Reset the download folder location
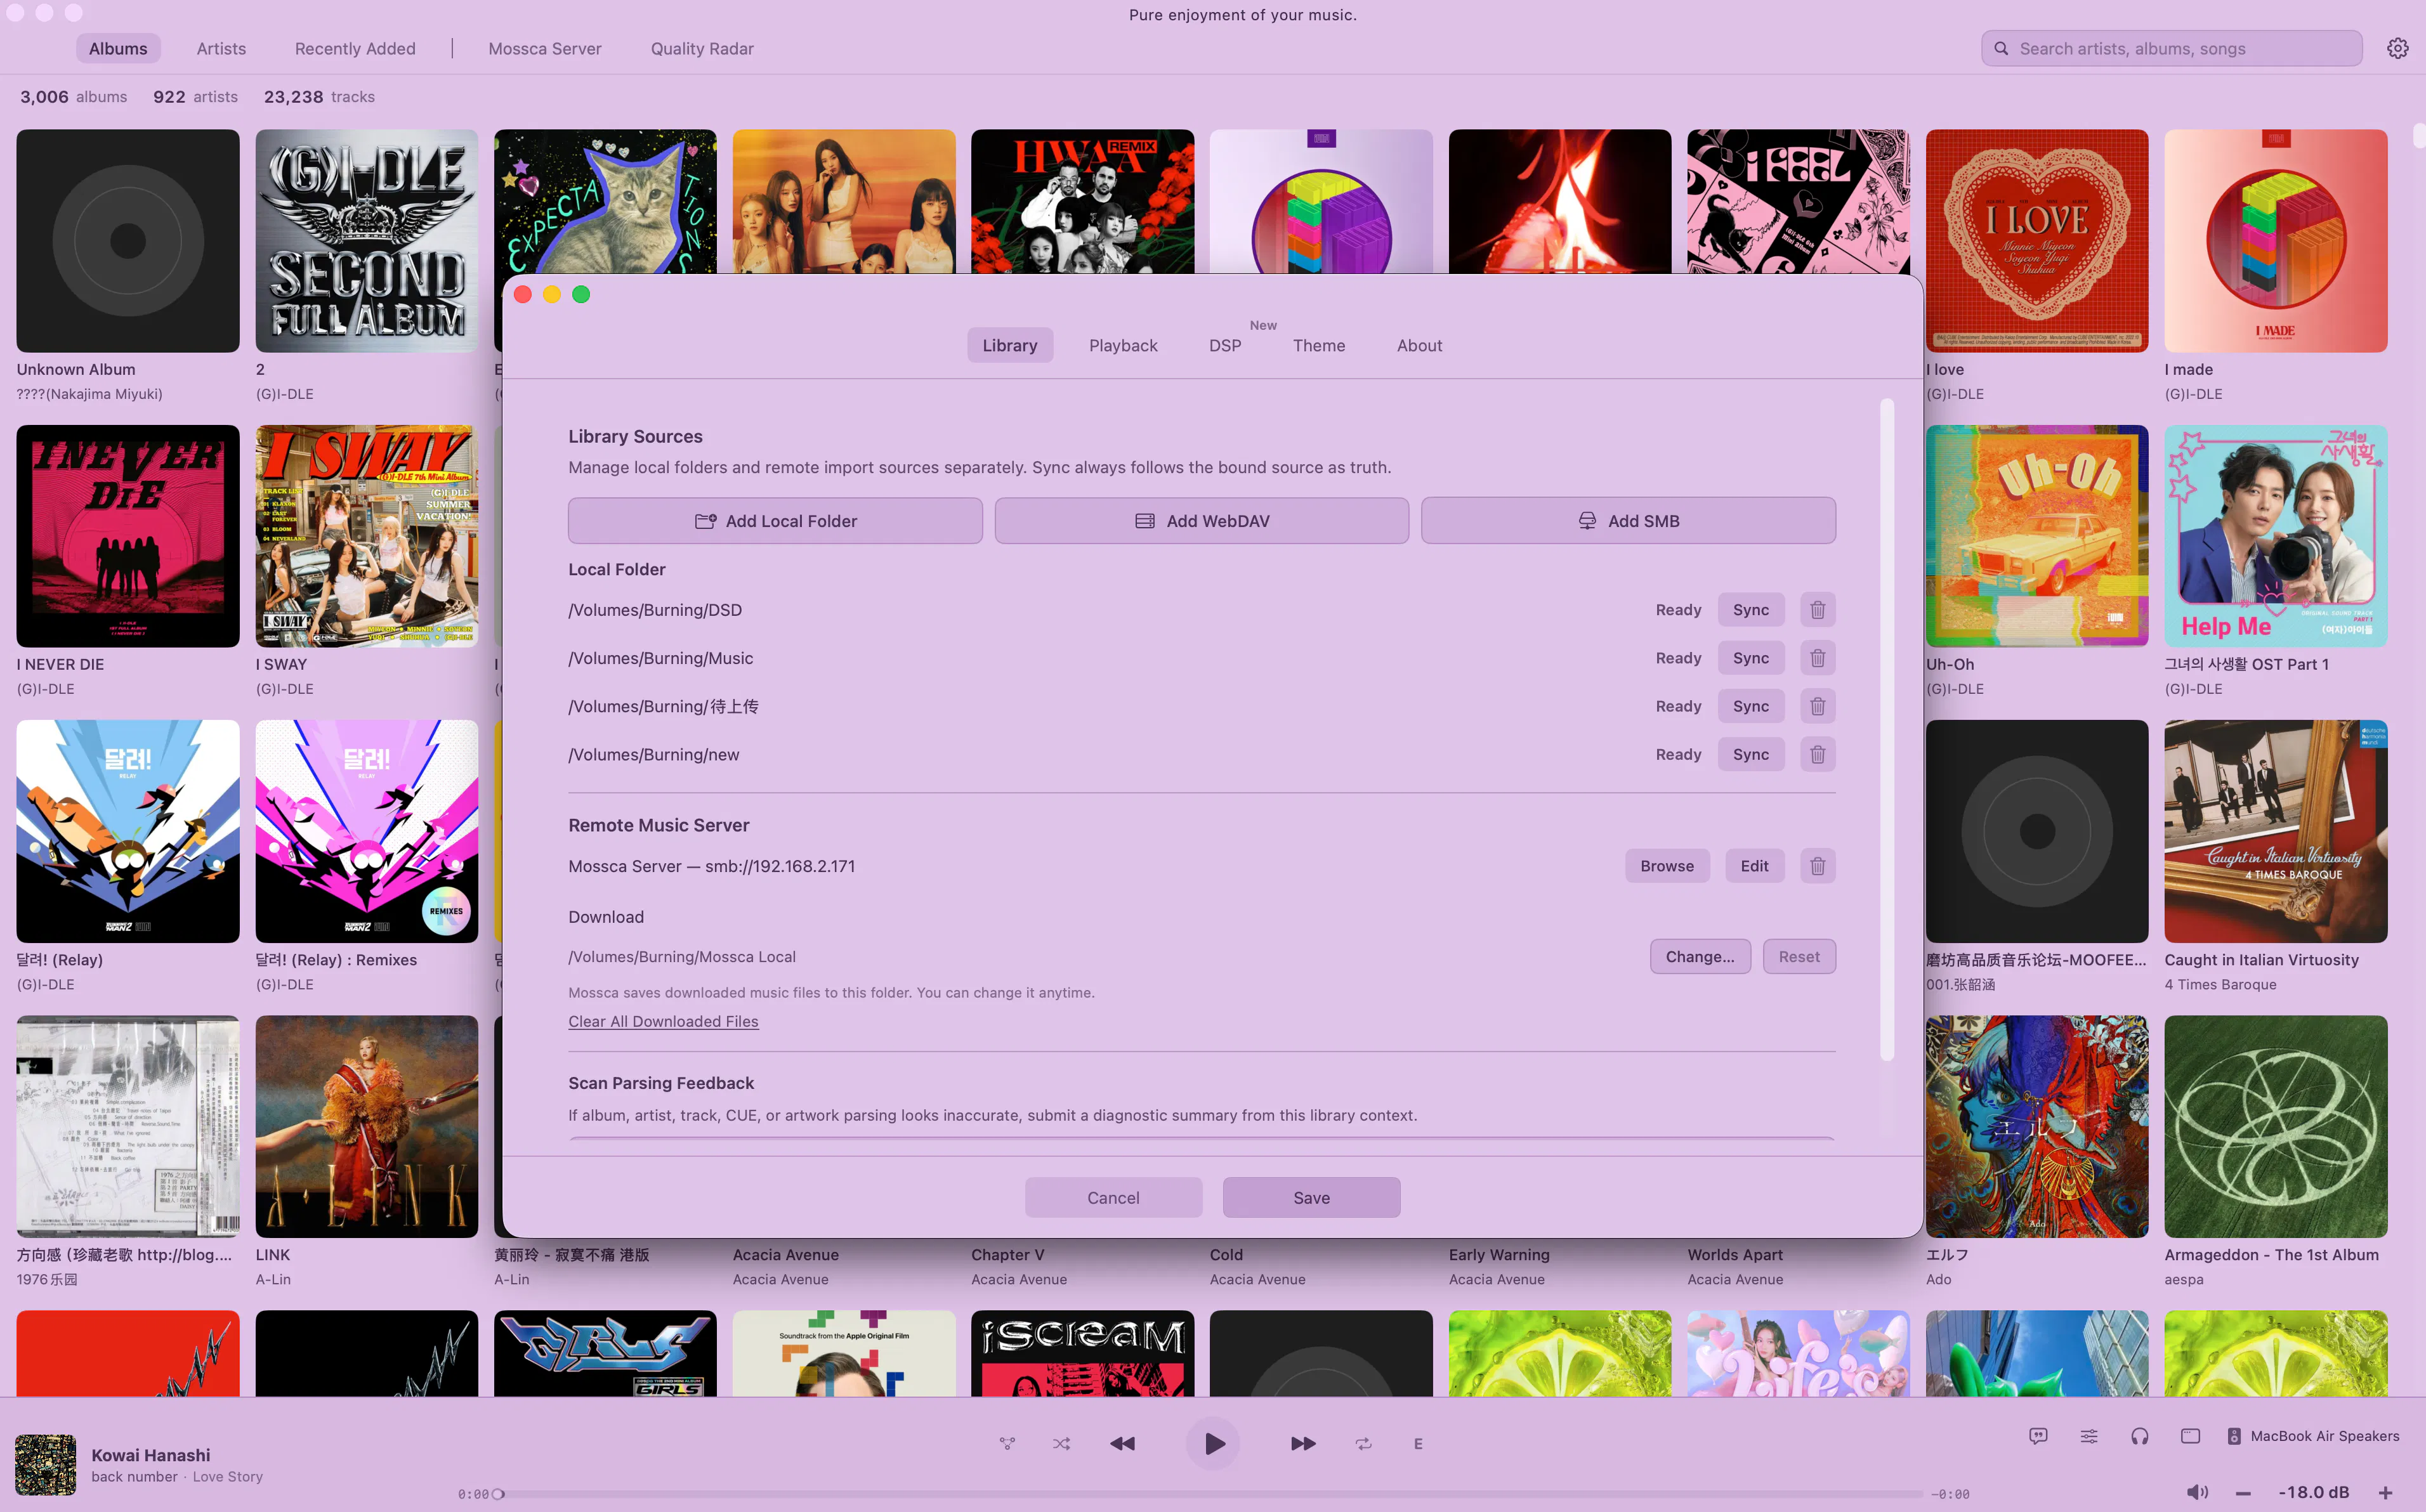Screen dimensions: 2426x1512 tap(1799, 957)
